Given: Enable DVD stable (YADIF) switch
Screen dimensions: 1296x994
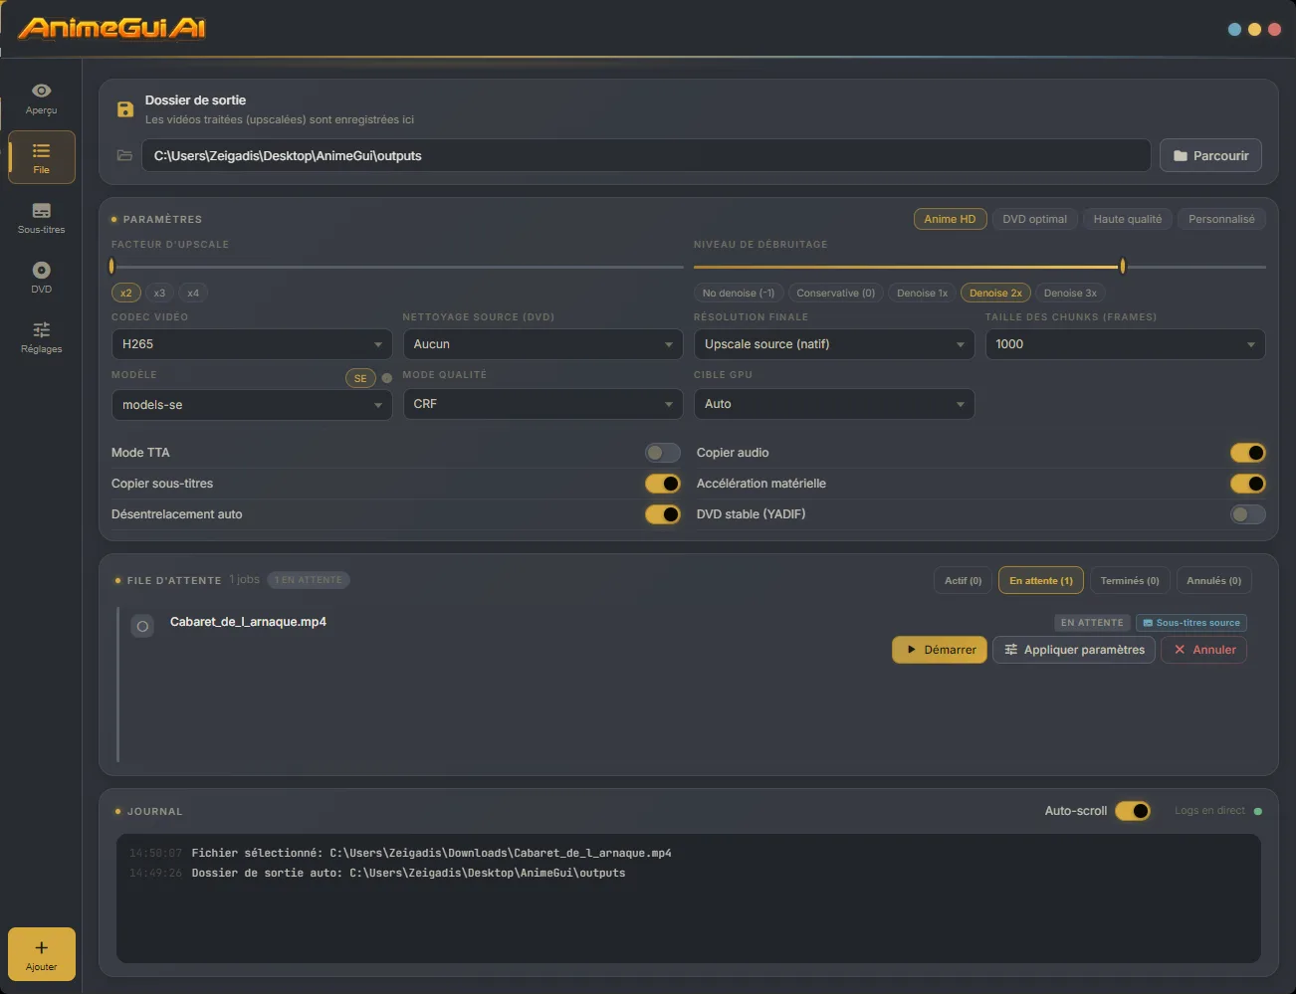Looking at the screenshot, I should click(x=1247, y=514).
